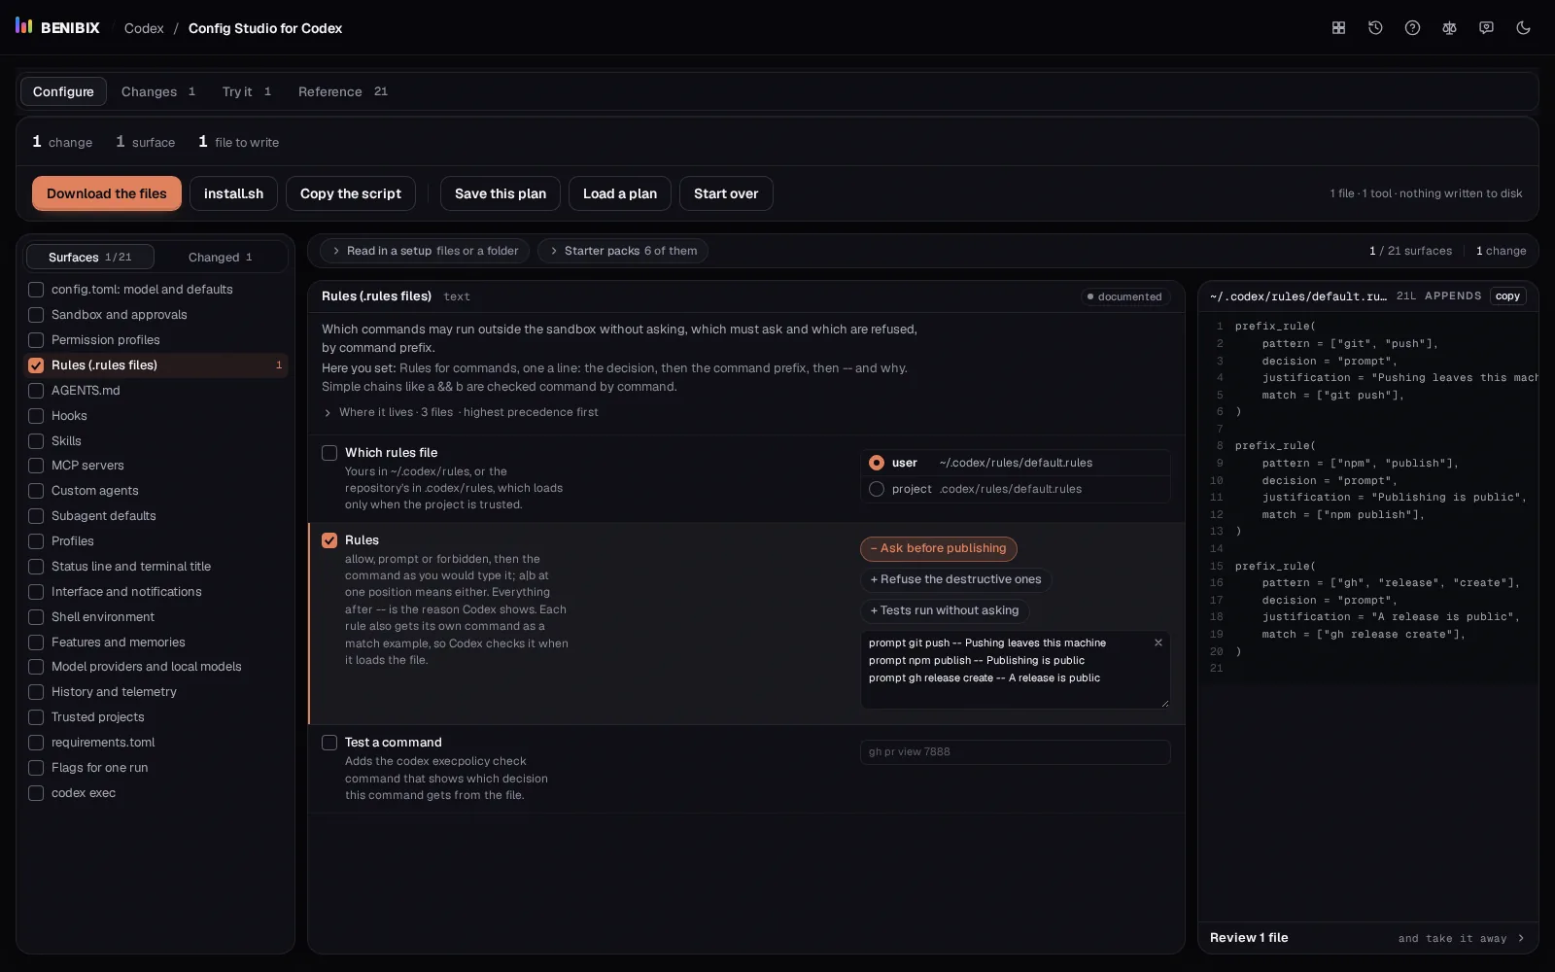This screenshot has height=972, width=1555.
Task: Select the Configure tab
Action: tap(63, 91)
